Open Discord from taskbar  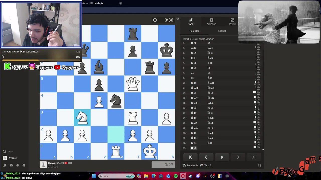click(198, 176)
